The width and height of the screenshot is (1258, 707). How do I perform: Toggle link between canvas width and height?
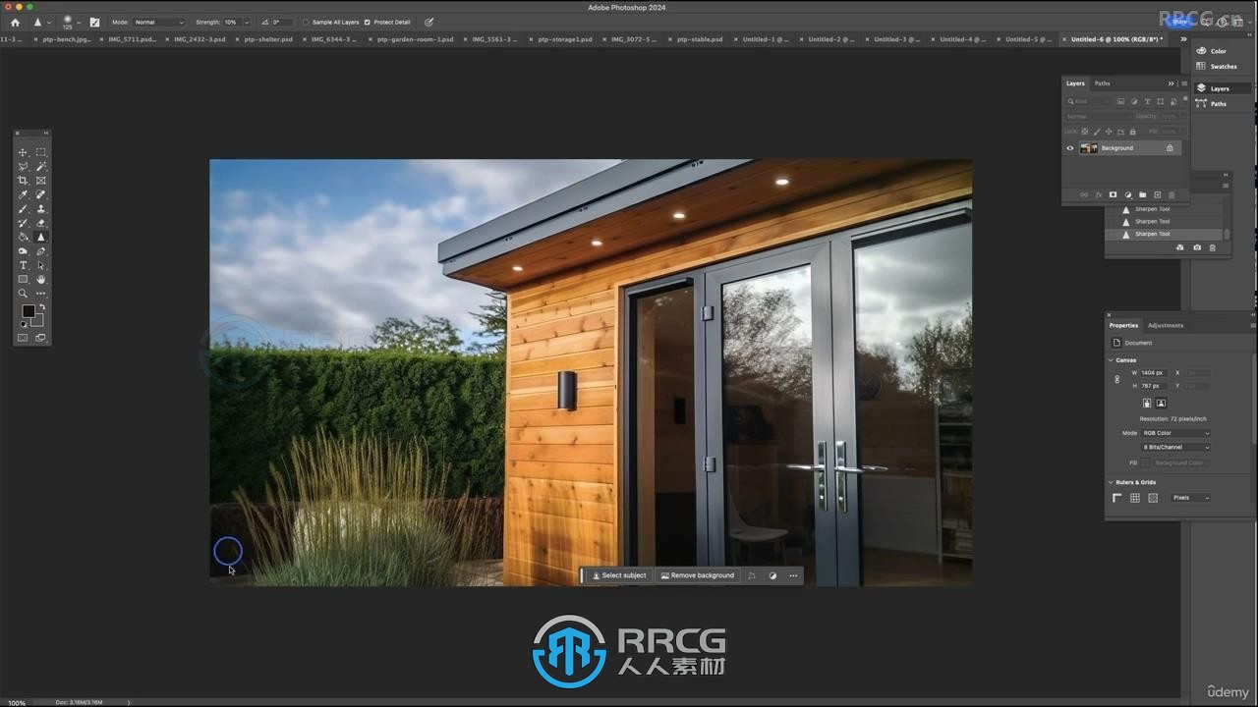[x=1117, y=379]
